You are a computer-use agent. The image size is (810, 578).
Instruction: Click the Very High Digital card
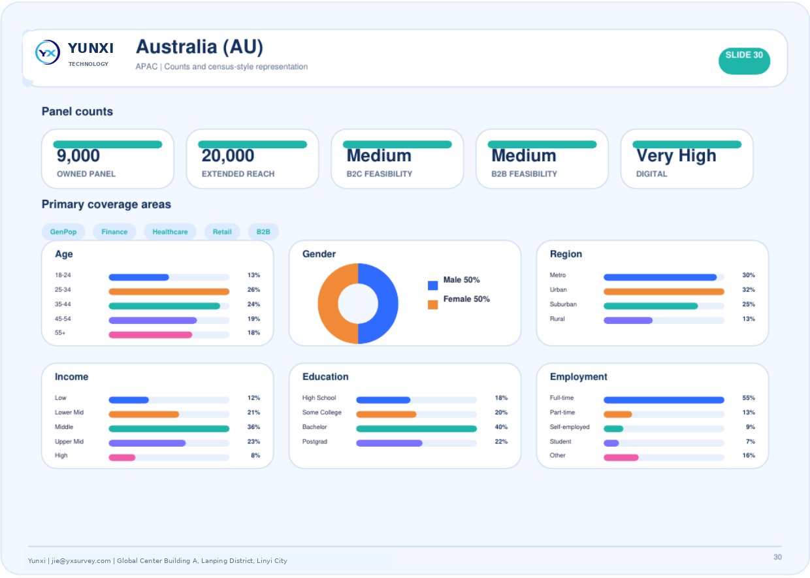(687, 159)
